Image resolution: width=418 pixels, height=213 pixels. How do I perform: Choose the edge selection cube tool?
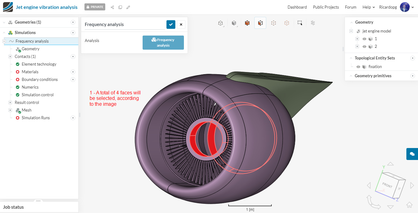click(x=287, y=23)
